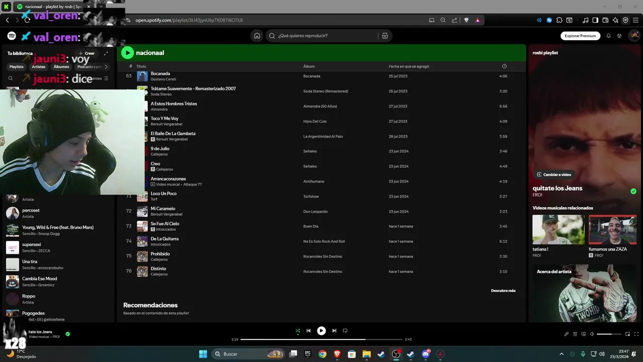The width and height of the screenshot is (643, 362).
Task: Click Descubre más link
Action: [x=503, y=291]
